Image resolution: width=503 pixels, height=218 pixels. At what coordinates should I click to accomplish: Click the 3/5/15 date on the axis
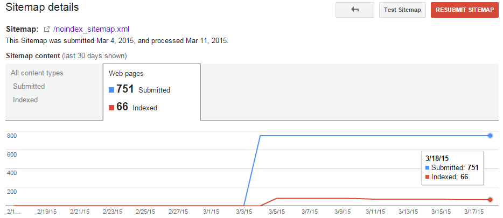point(276,212)
